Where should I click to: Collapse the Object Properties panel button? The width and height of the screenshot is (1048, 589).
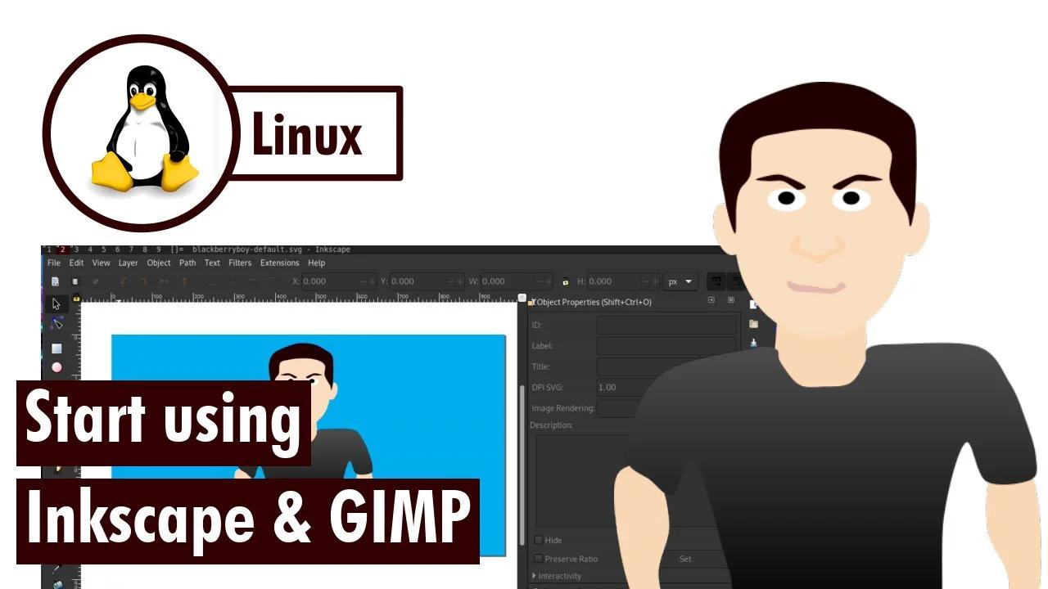pyautogui.click(x=711, y=301)
